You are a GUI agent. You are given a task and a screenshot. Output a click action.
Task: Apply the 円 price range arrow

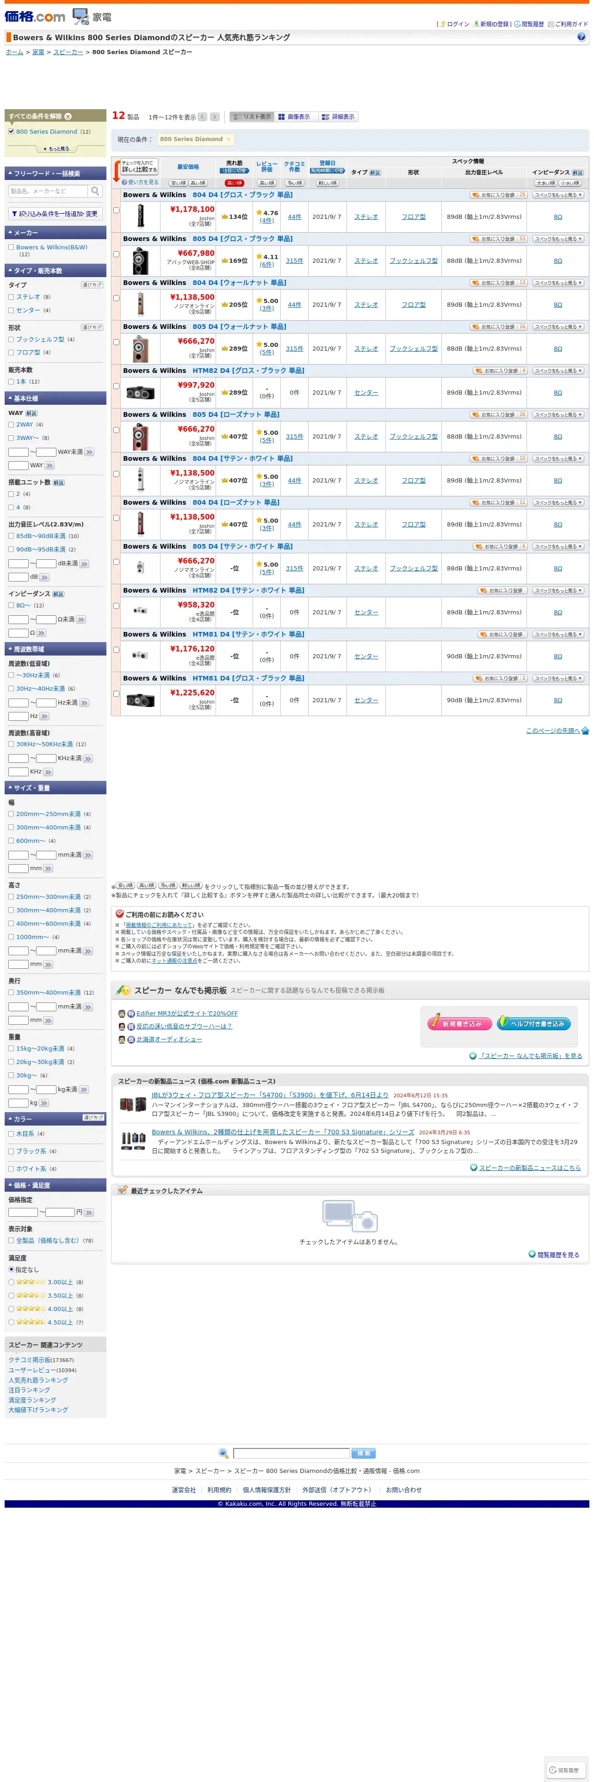(x=88, y=1213)
